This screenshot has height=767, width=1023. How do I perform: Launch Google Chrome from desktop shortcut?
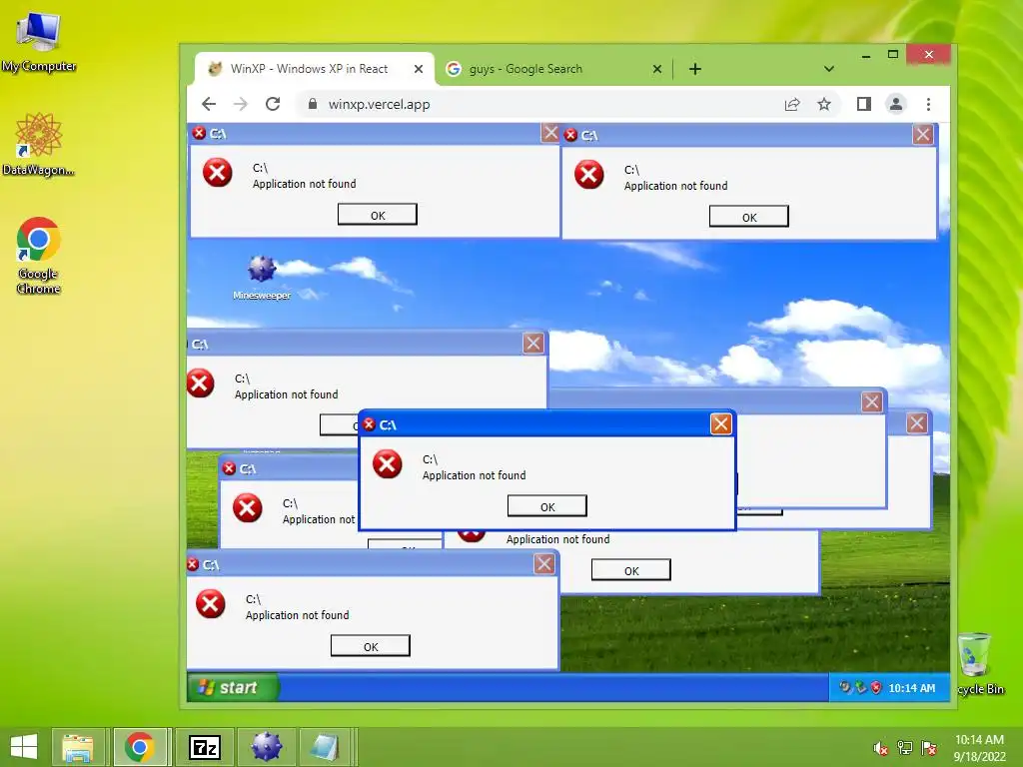(x=39, y=255)
